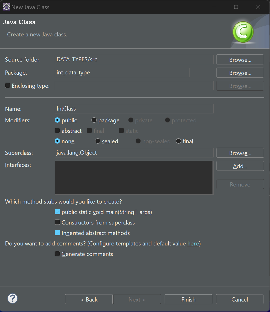Open the 'here' templates configuration link
Screen dimensions: 270x312
coord(193,244)
